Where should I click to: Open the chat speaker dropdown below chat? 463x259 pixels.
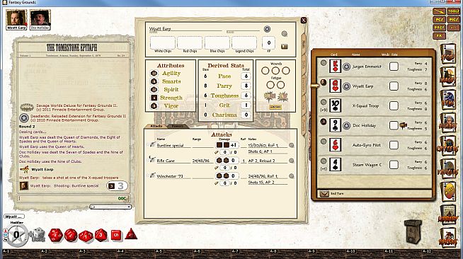click(x=110, y=207)
